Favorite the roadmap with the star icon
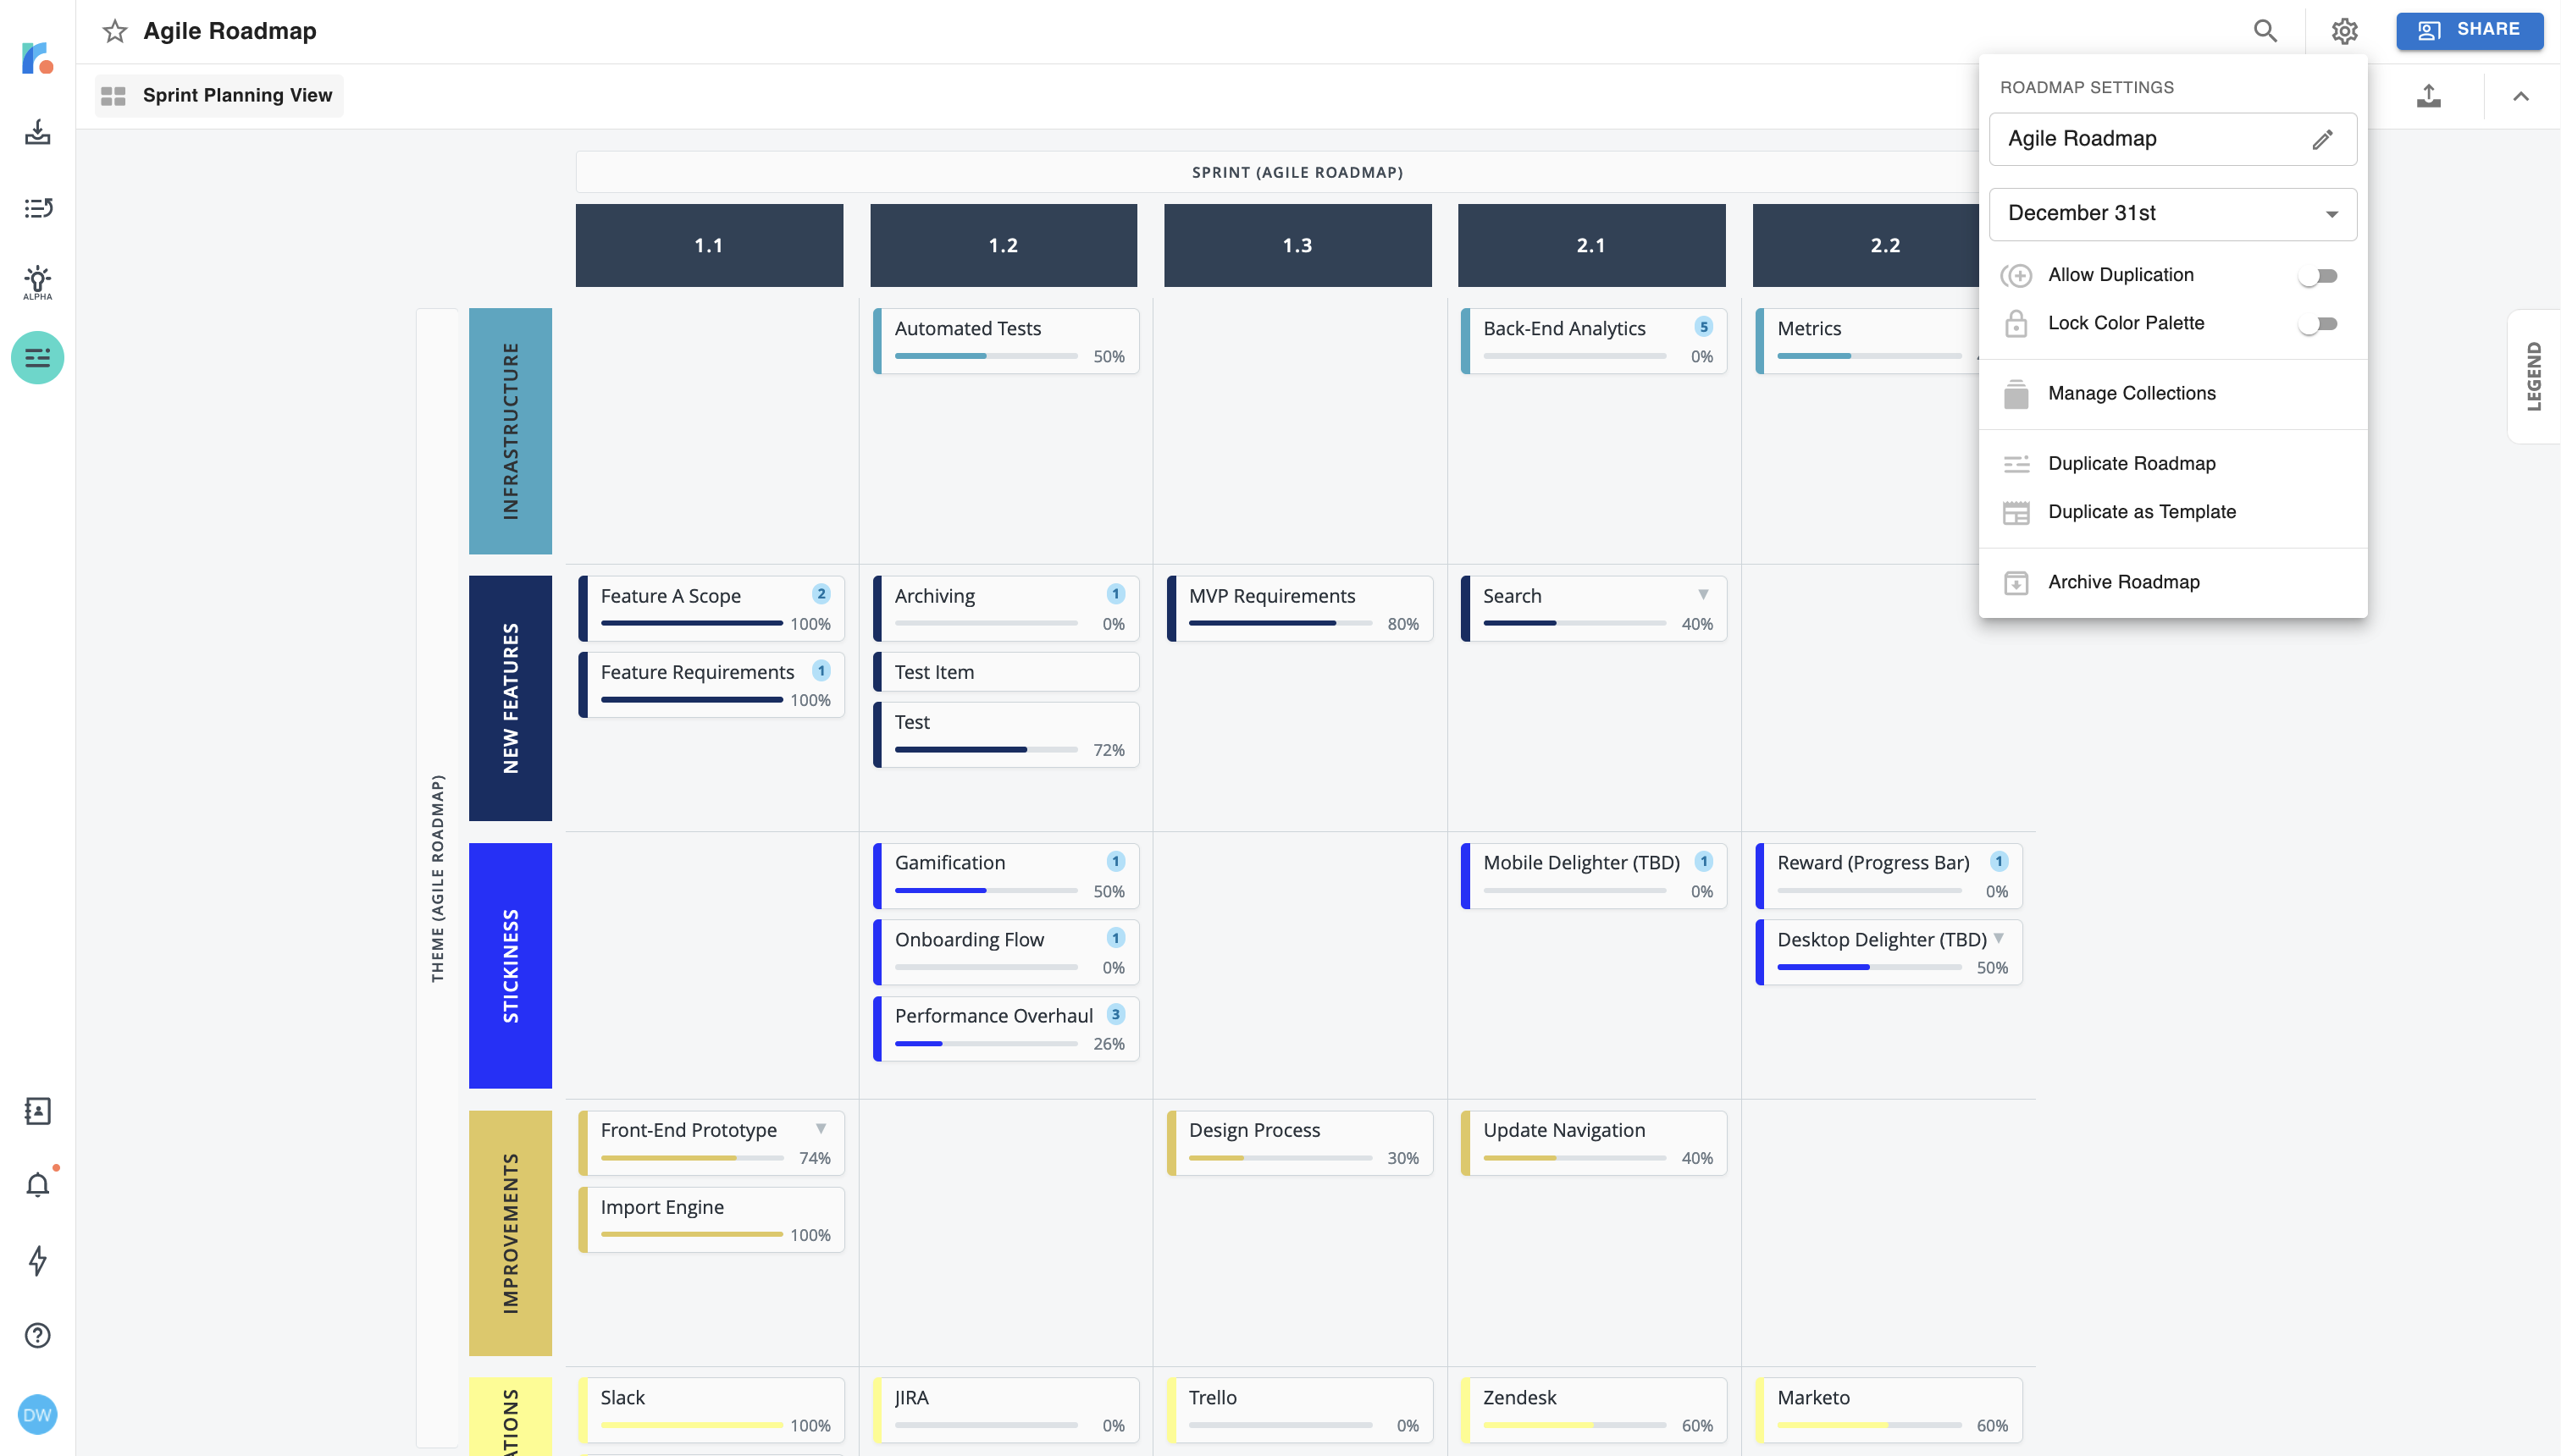Image resolution: width=2561 pixels, height=1456 pixels. tap(115, 31)
